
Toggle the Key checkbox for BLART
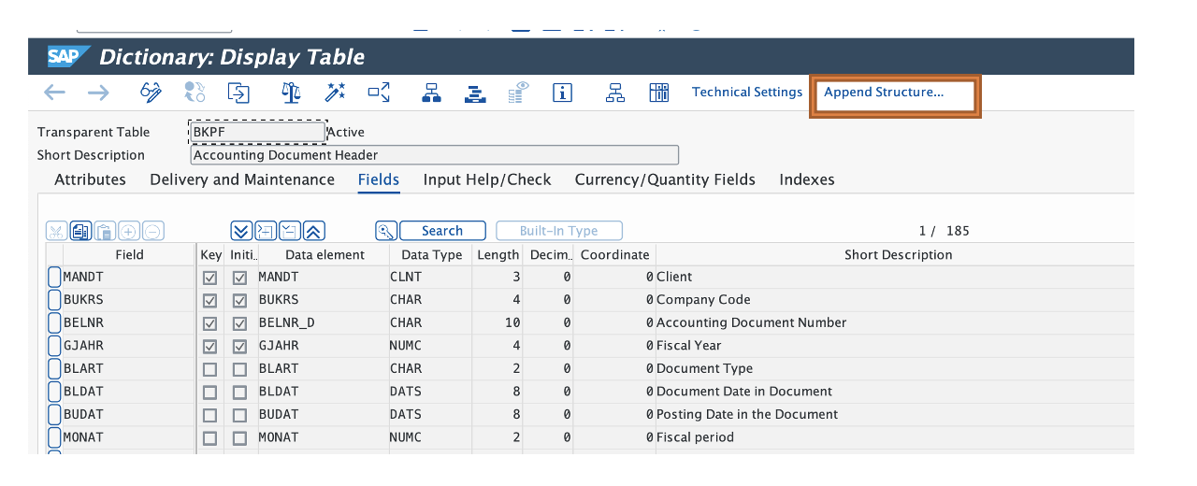click(209, 369)
